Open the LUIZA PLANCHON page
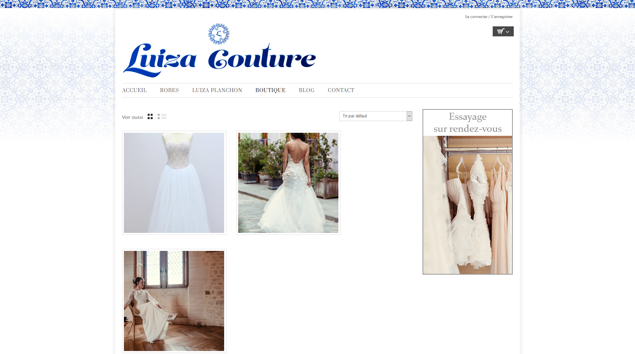This screenshot has width=635, height=354. pyautogui.click(x=217, y=90)
